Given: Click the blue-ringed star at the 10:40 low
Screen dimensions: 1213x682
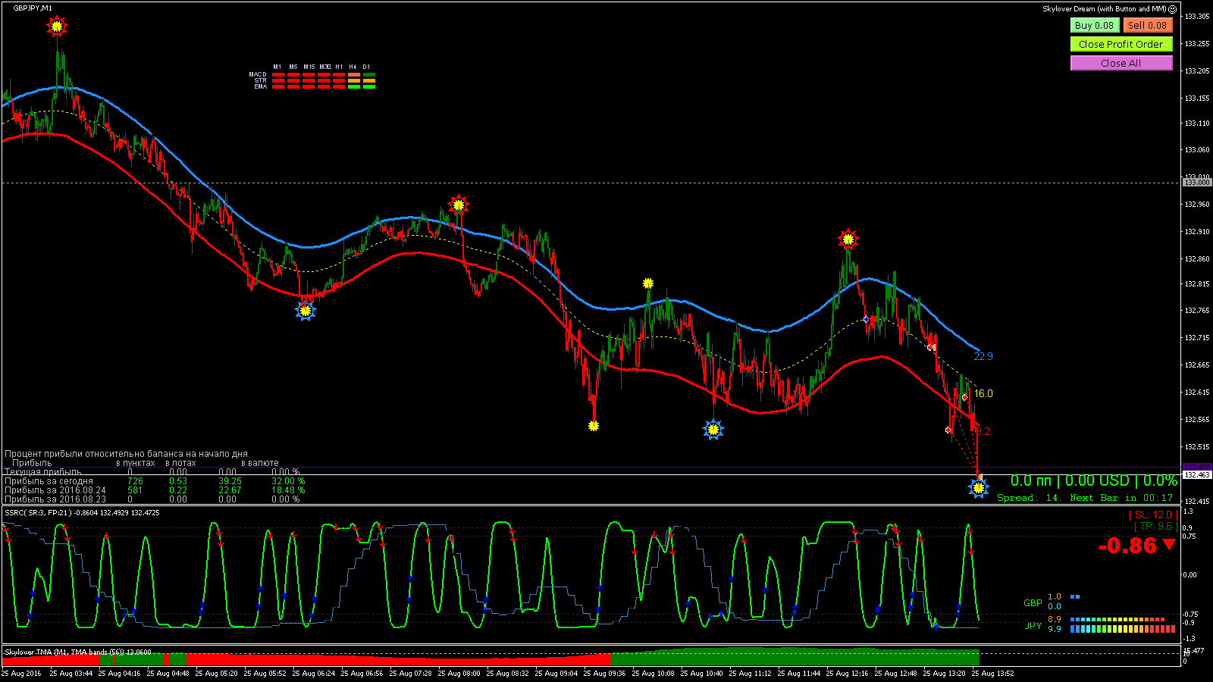Looking at the screenshot, I should click(x=713, y=430).
